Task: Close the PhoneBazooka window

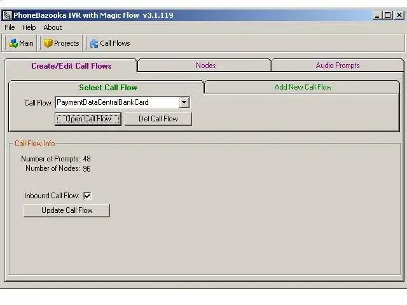Action: pos(399,15)
